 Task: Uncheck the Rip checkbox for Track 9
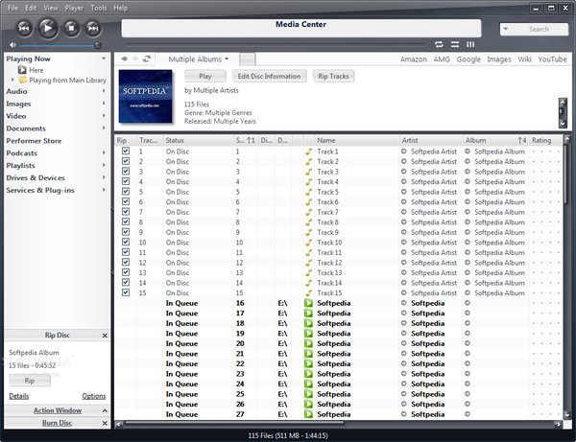click(126, 232)
